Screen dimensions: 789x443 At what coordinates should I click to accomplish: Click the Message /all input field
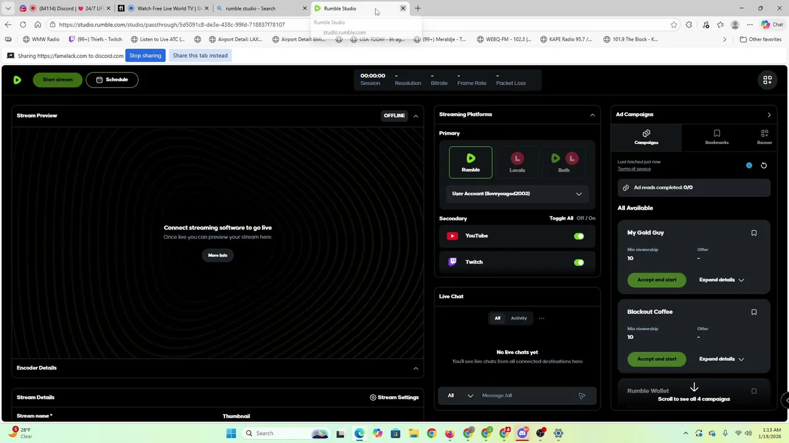coord(527,396)
